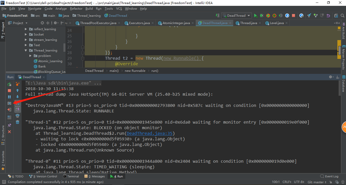Expand the problem folder

point(30,56)
